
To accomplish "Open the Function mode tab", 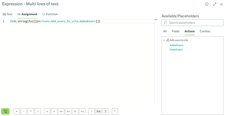I will (50, 14).
